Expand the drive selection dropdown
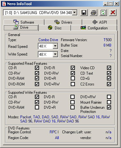 pos(75,13)
